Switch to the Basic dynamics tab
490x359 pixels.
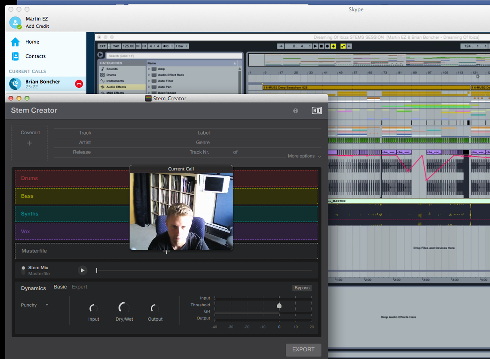pos(60,287)
